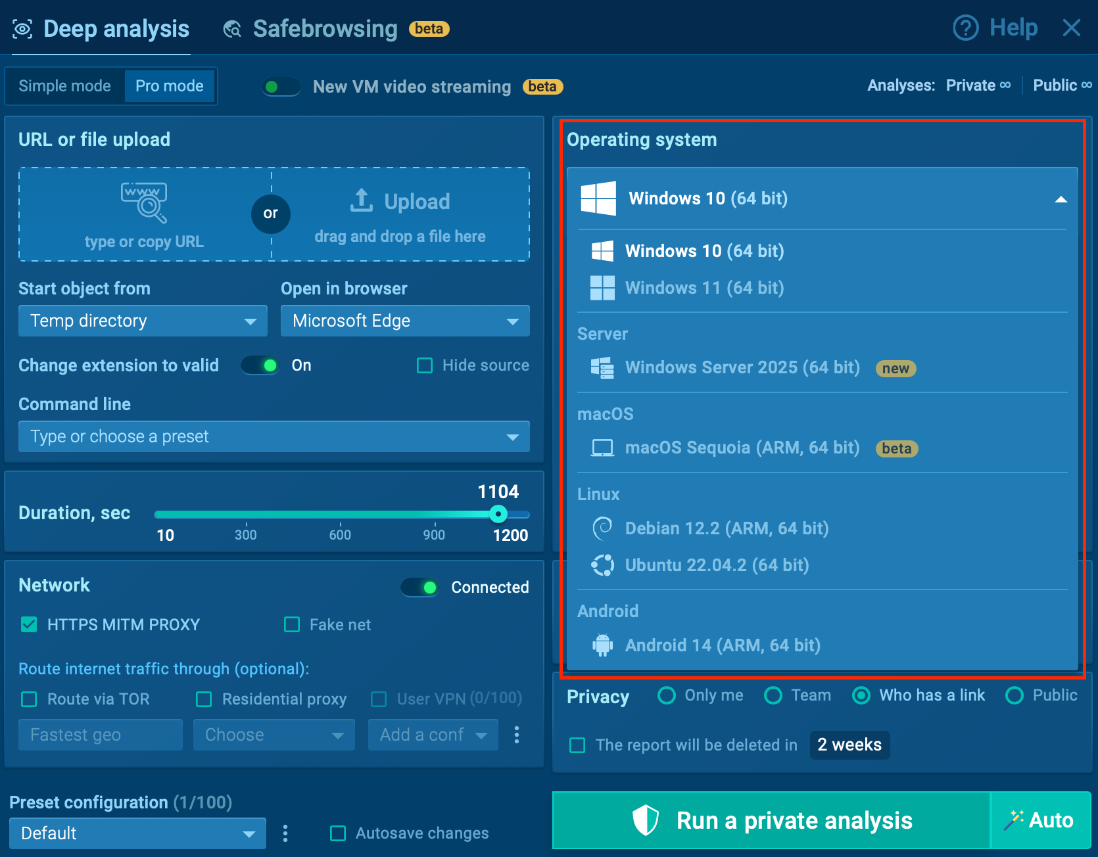Choose the Ubuntu logo icon

click(x=602, y=565)
